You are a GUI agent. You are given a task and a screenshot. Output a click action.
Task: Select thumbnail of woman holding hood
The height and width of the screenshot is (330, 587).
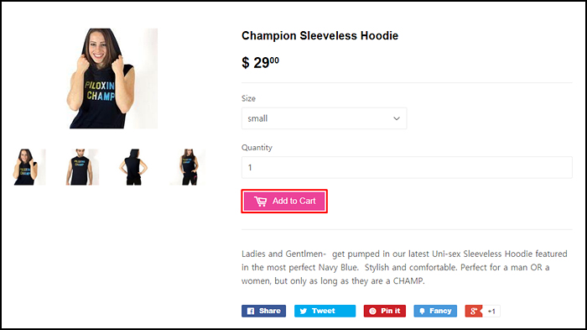point(26,167)
